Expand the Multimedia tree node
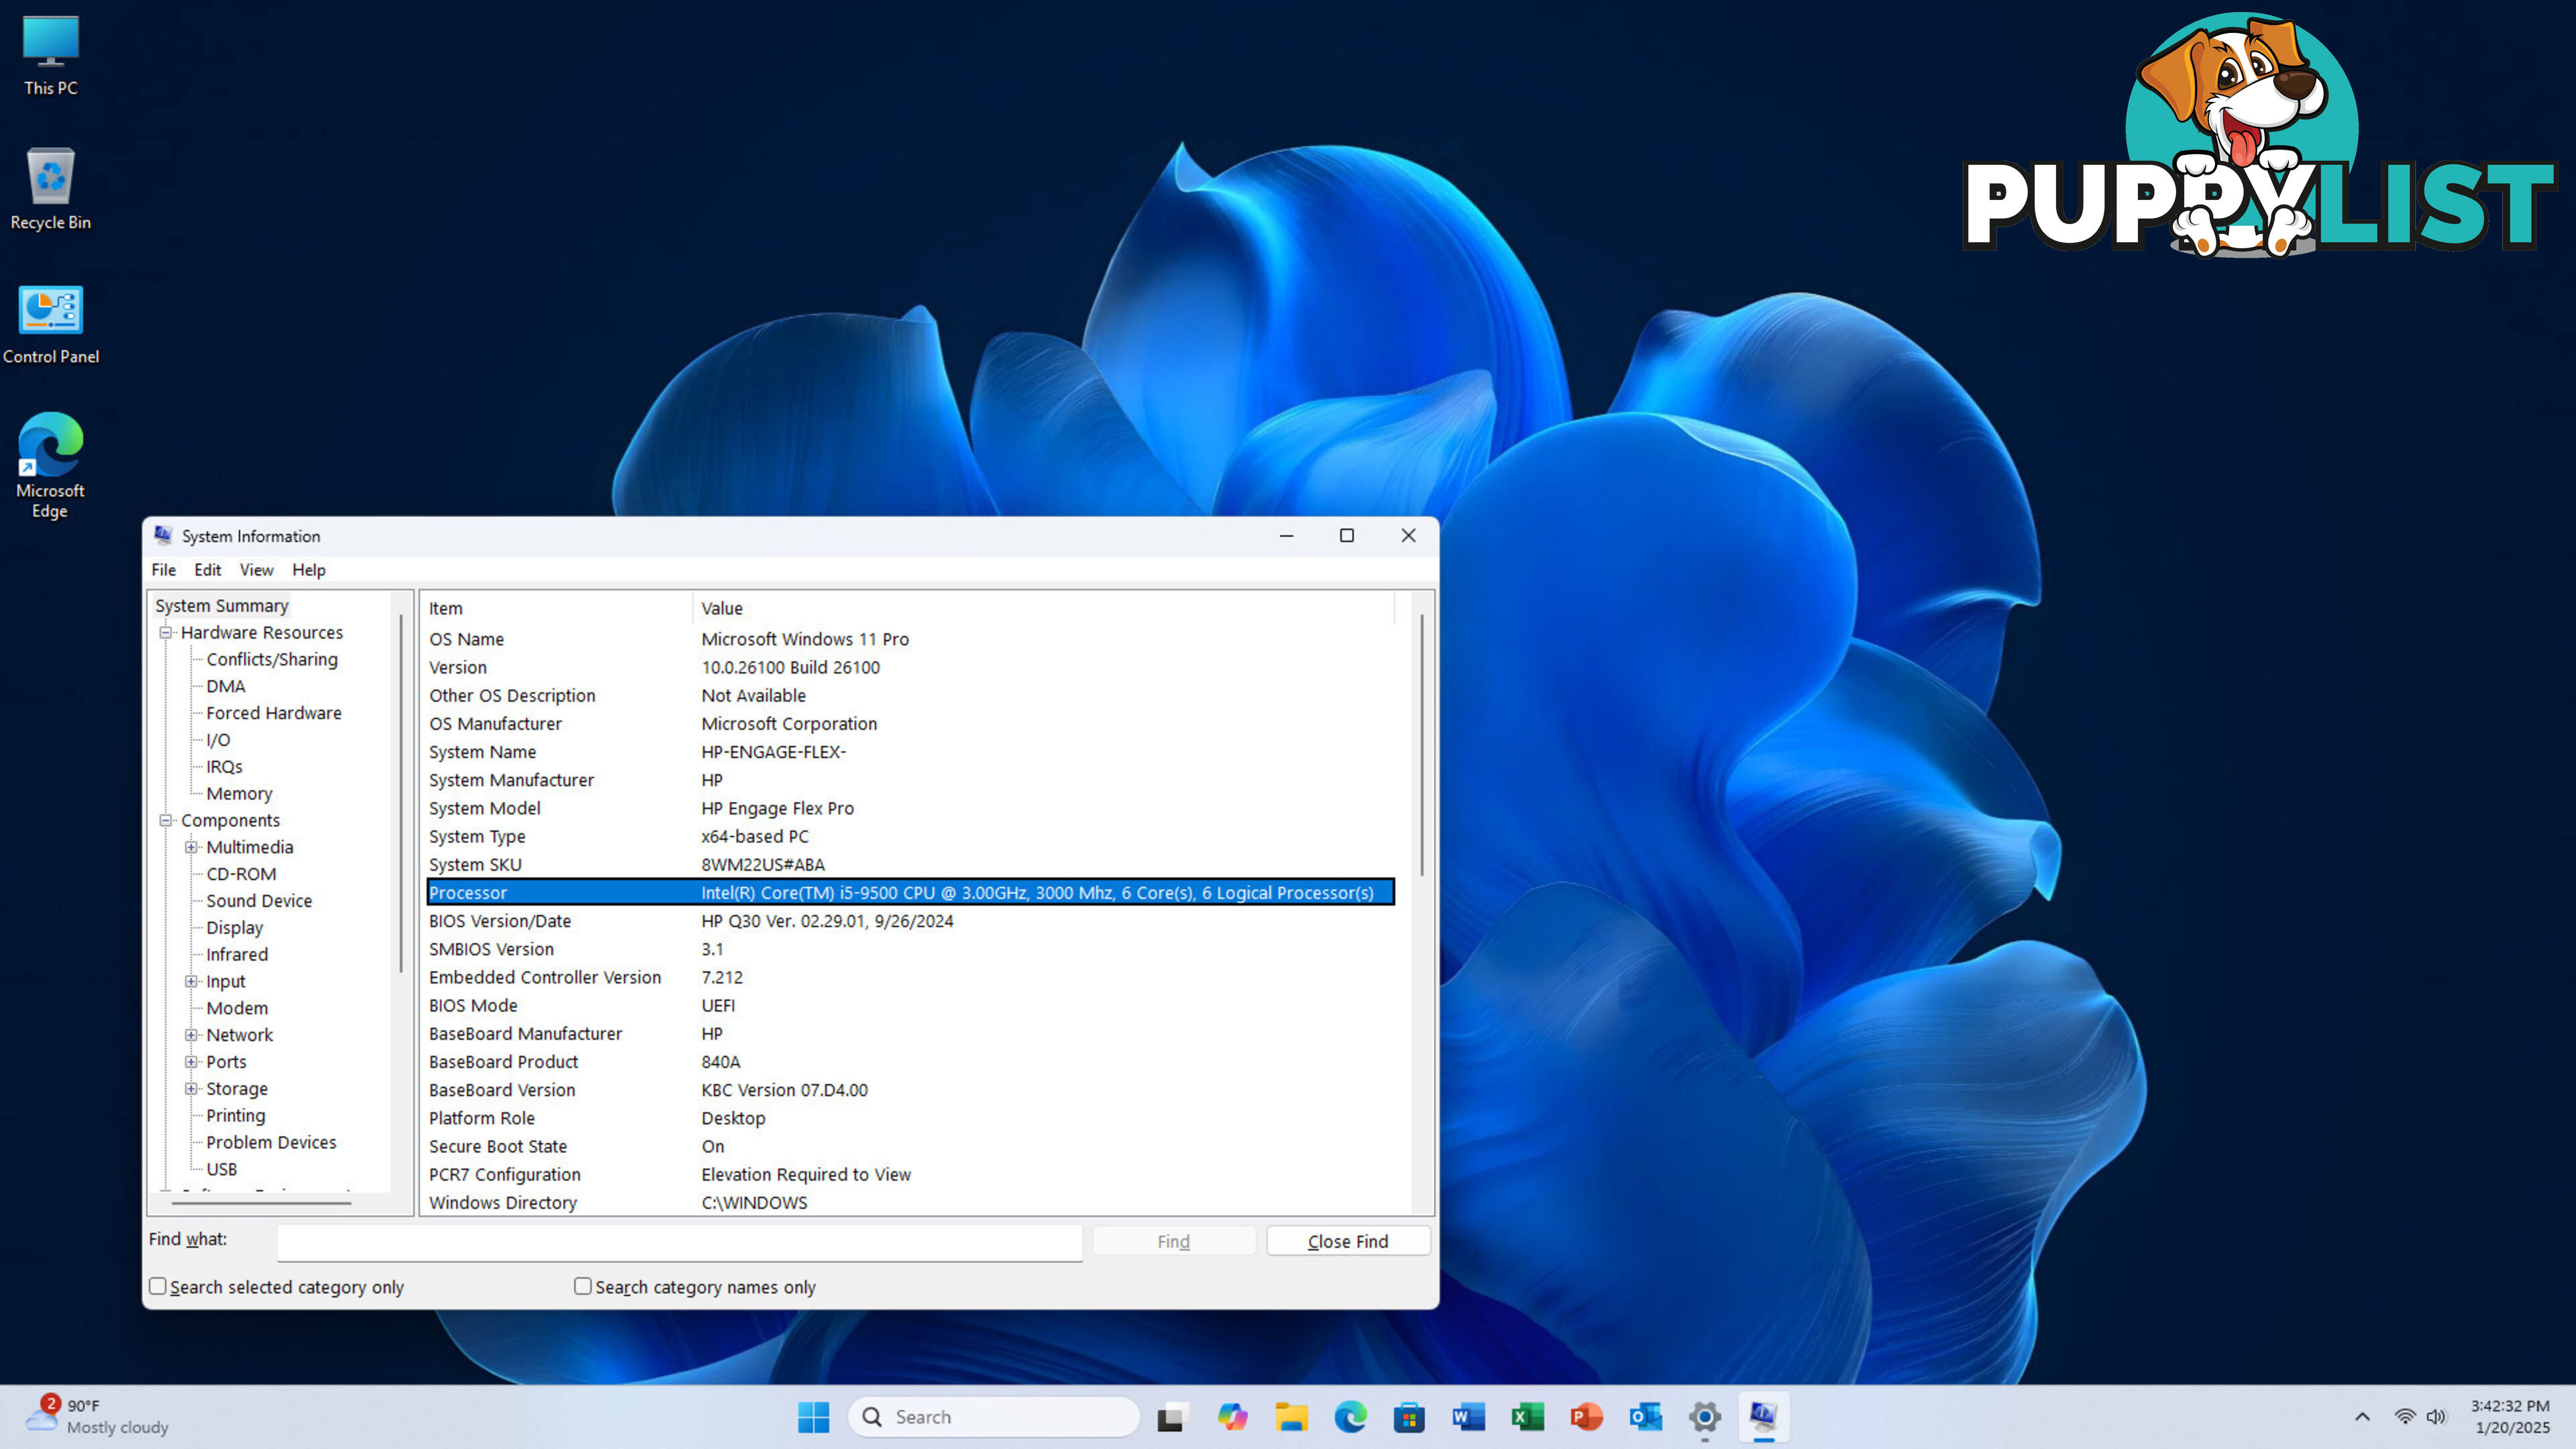Screen dimensions: 2576x1449 point(191,847)
